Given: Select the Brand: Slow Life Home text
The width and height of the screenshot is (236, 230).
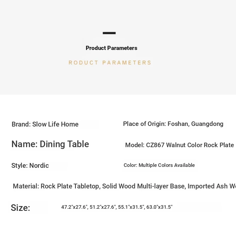Looking at the screenshot, I should [45, 124].
